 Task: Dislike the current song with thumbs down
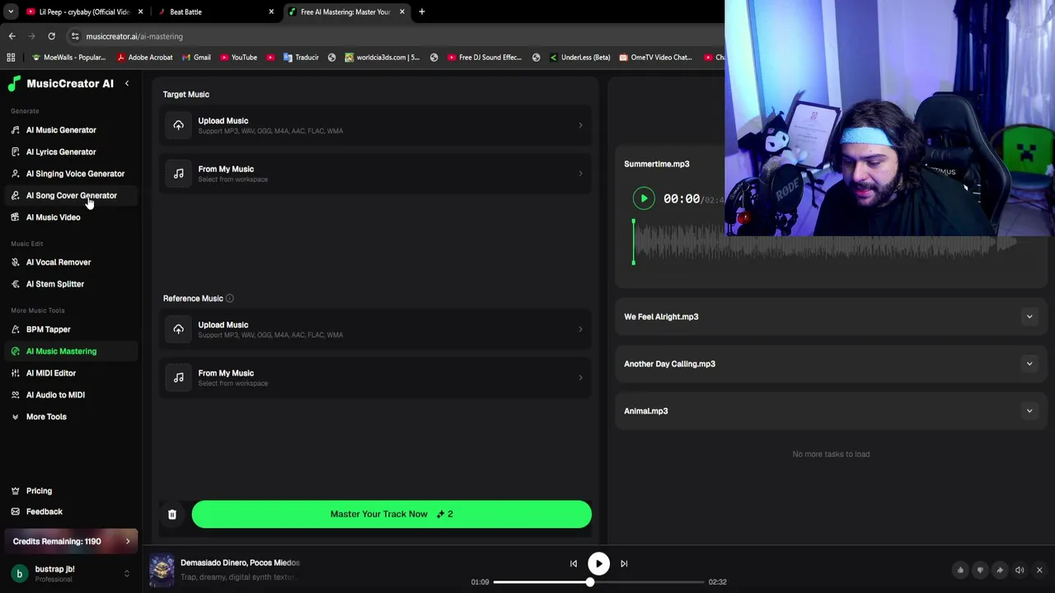[x=980, y=570]
